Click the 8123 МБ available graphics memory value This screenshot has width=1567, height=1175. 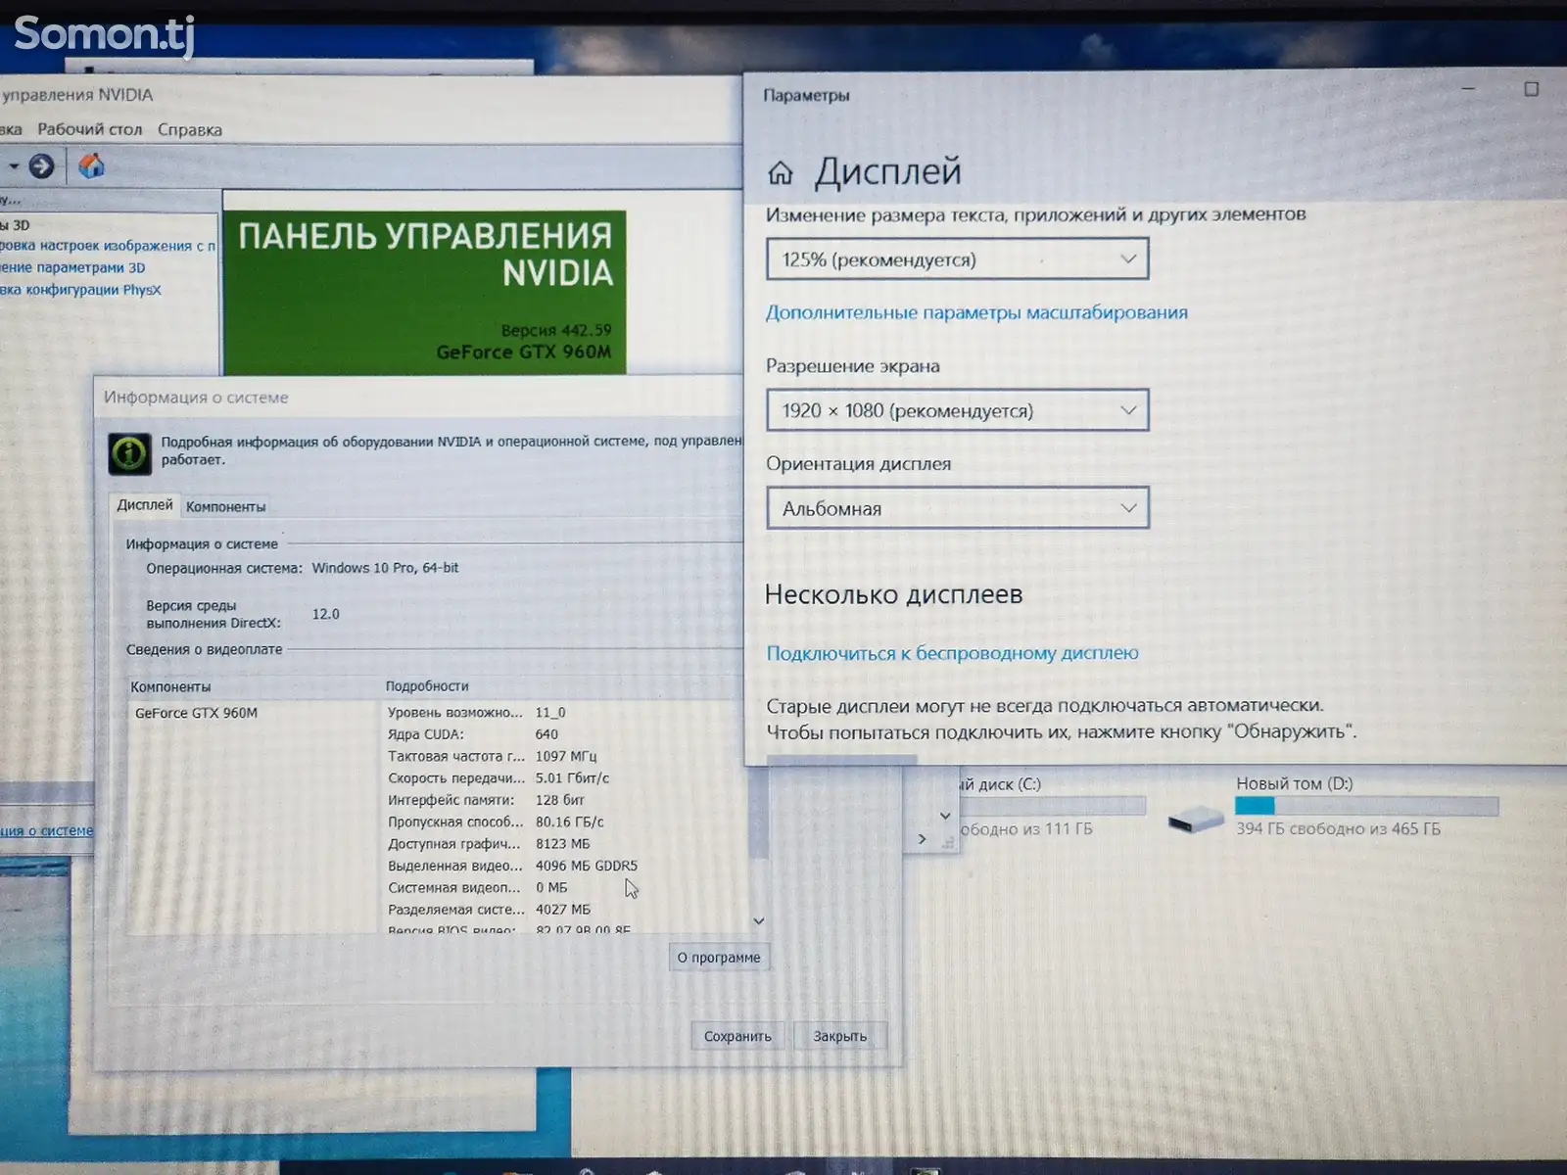[x=562, y=844]
